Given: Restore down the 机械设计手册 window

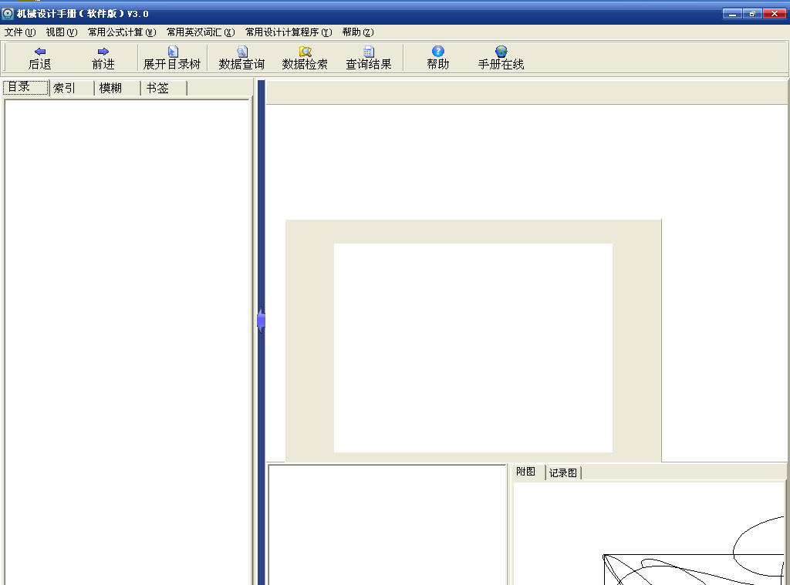Looking at the screenshot, I should [x=752, y=14].
